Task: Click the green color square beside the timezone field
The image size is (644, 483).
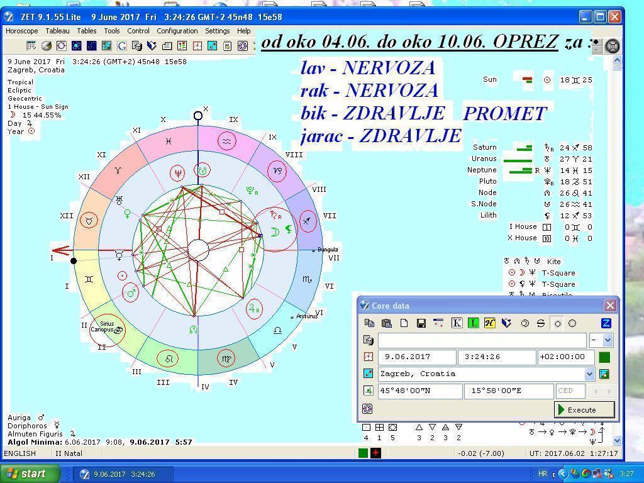Action: pos(604,357)
